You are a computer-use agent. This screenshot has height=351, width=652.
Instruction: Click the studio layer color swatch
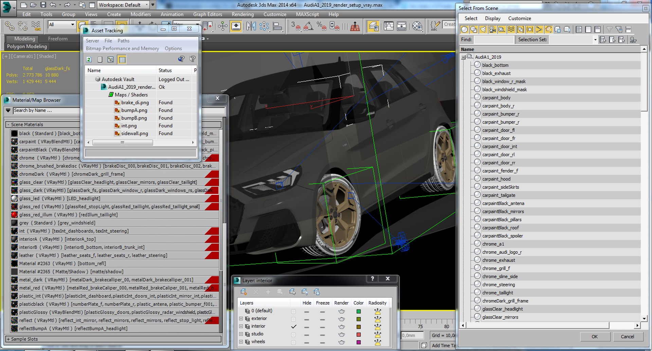click(359, 335)
